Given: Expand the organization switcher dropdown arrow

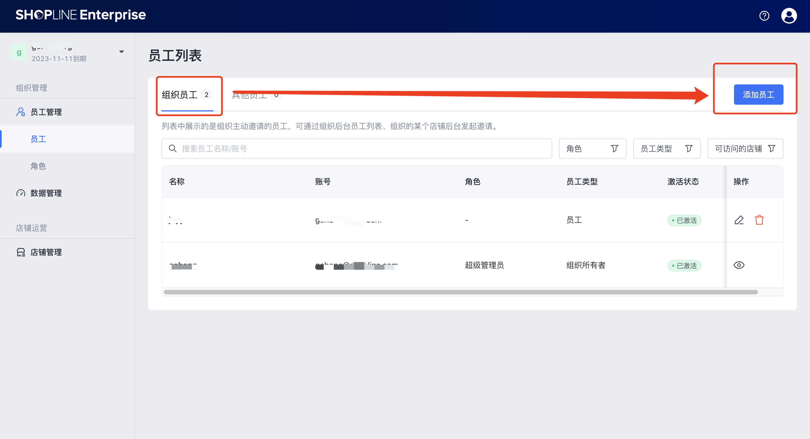Looking at the screenshot, I should click(x=121, y=52).
